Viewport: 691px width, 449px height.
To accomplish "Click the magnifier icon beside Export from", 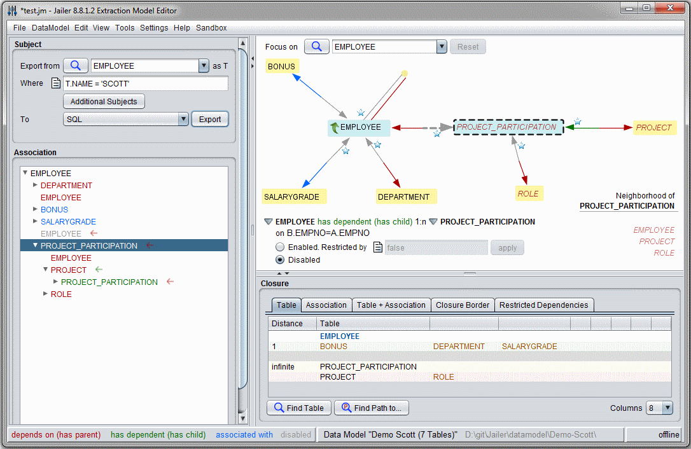I will click(x=75, y=66).
